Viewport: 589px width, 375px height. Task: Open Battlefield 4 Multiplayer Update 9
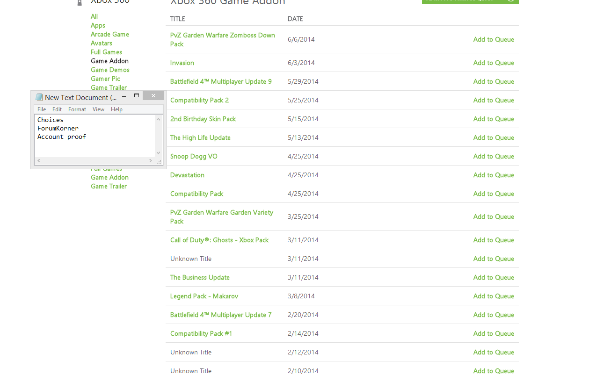pyautogui.click(x=221, y=81)
